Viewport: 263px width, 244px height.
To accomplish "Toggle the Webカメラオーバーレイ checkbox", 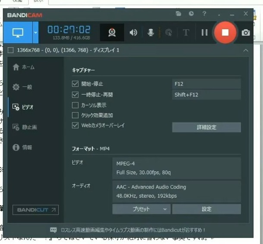I will pyautogui.click(x=75, y=125).
